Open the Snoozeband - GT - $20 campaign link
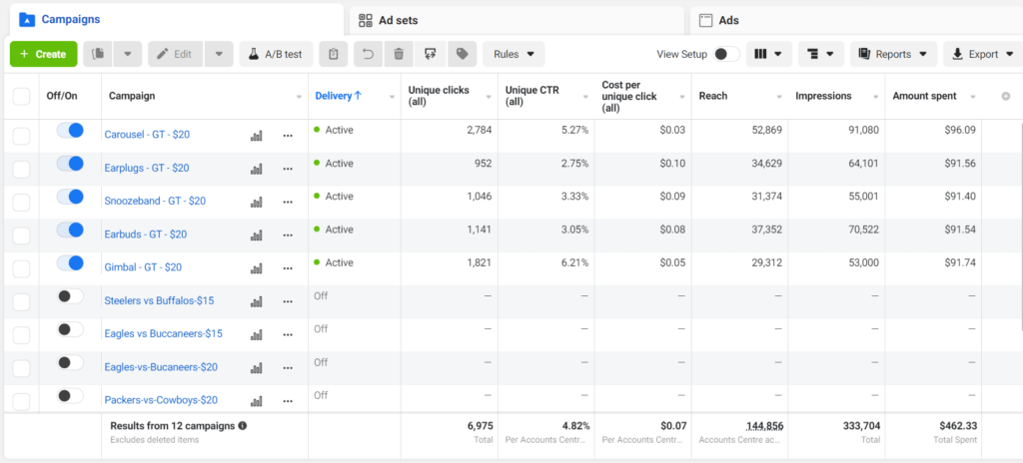This screenshot has height=463, width=1023. coord(155,201)
